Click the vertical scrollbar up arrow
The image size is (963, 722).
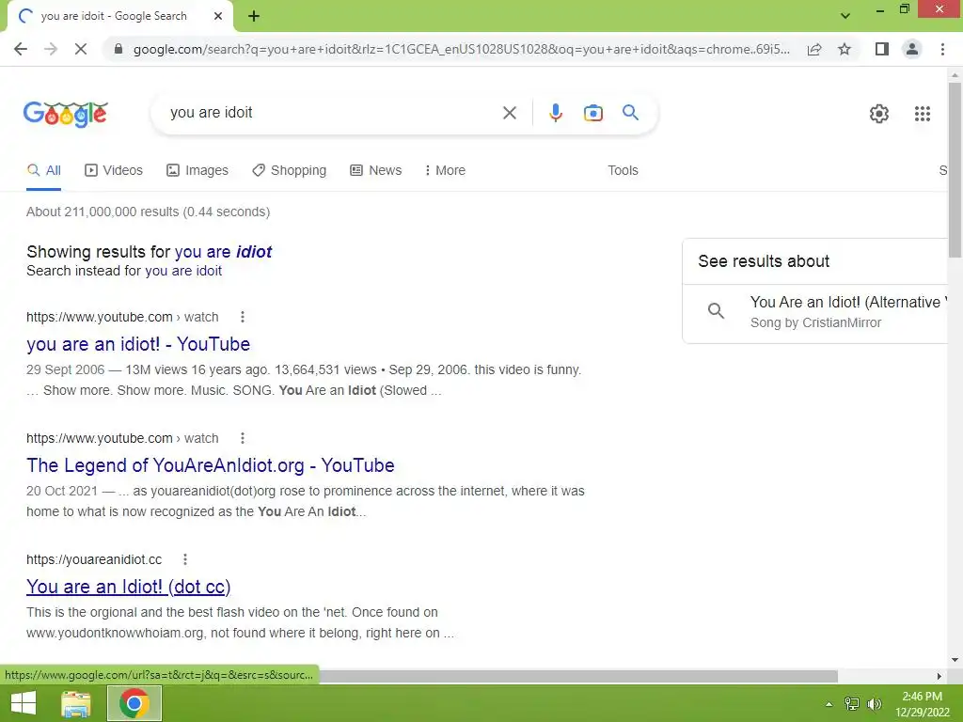(955, 75)
